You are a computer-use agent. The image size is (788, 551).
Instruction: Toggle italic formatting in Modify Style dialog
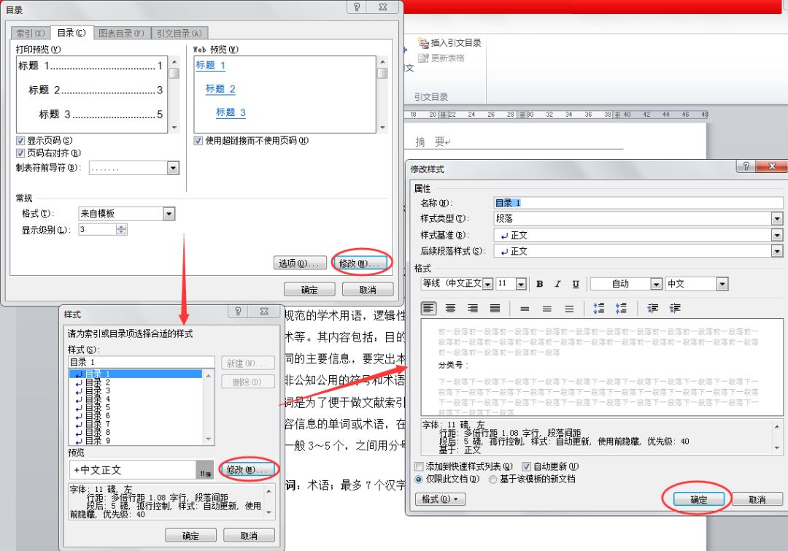coord(557,284)
